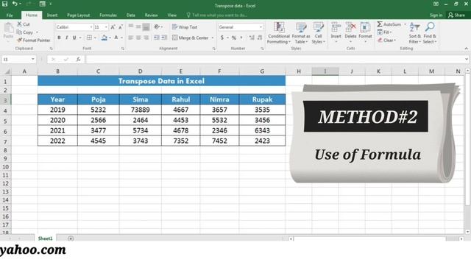
Task: Open the Borders tool icon
Action: 89,38
